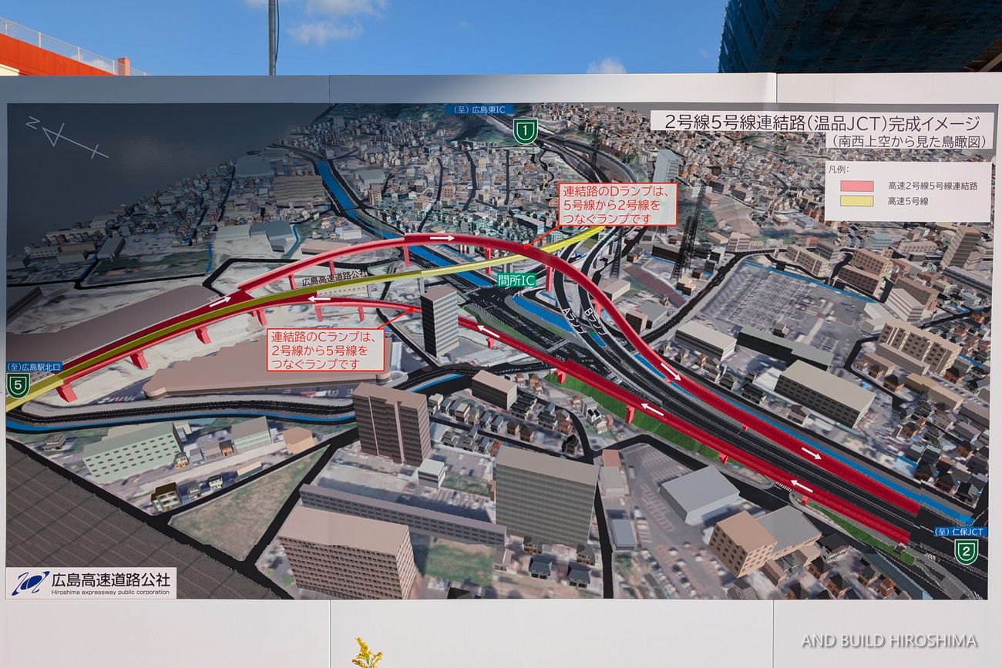Click the (至)仁保JCT blue label
This screenshot has height=668, width=1002.
[x=960, y=532]
